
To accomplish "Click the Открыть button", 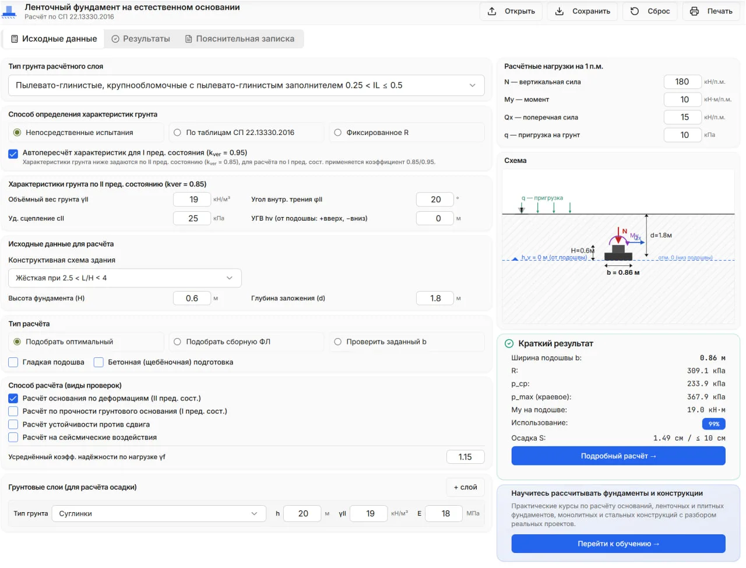I will pos(511,11).
